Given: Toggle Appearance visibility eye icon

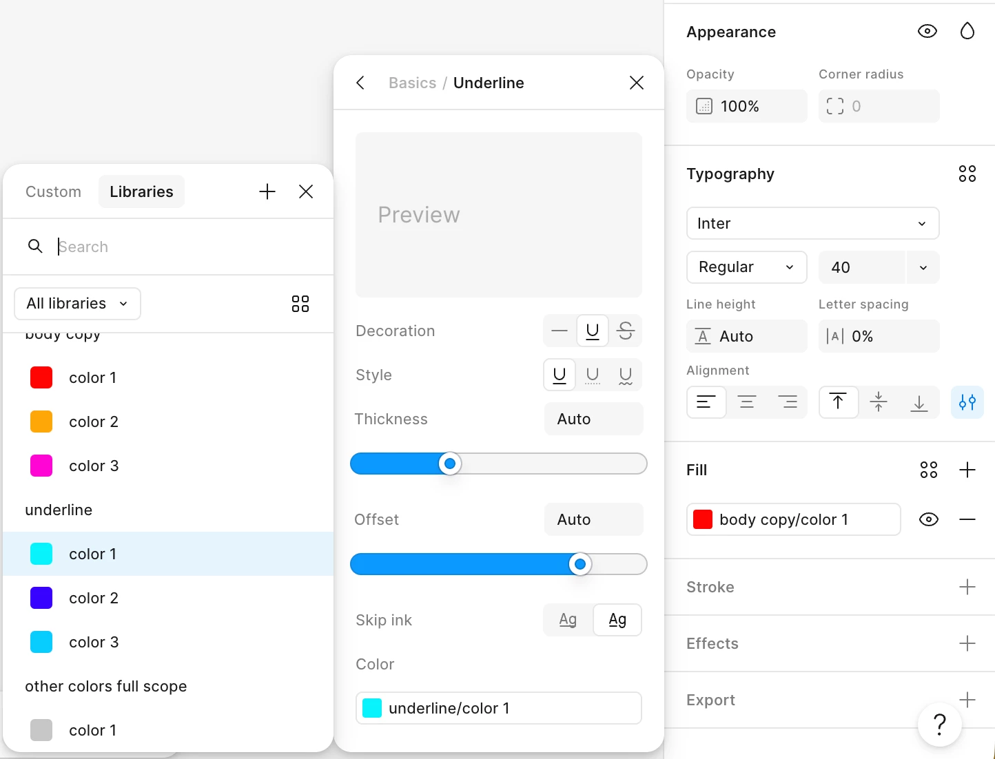Looking at the screenshot, I should click(x=927, y=31).
